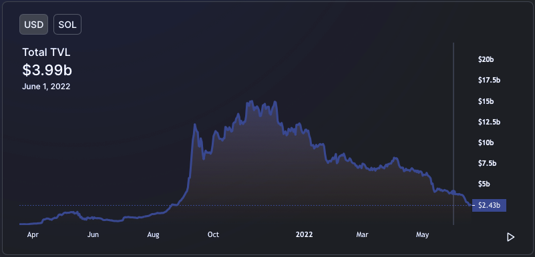Click the Apr x-axis label
The width and height of the screenshot is (535, 257).
click(32, 234)
